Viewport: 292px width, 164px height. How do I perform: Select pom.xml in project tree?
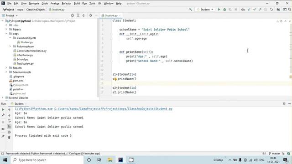[18, 81]
